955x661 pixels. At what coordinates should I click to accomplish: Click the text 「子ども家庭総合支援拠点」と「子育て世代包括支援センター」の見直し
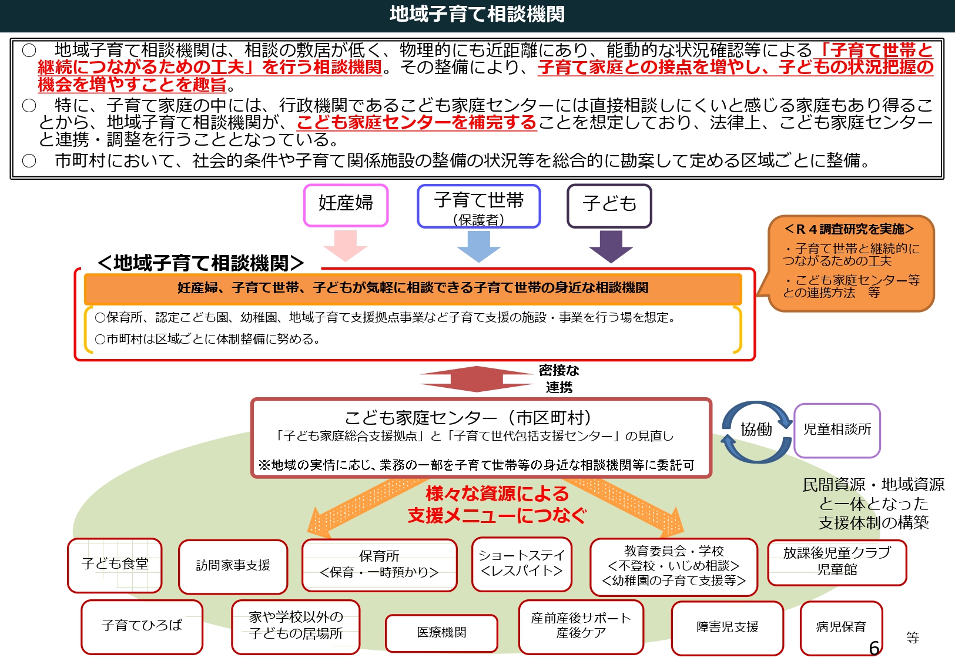(x=474, y=436)
